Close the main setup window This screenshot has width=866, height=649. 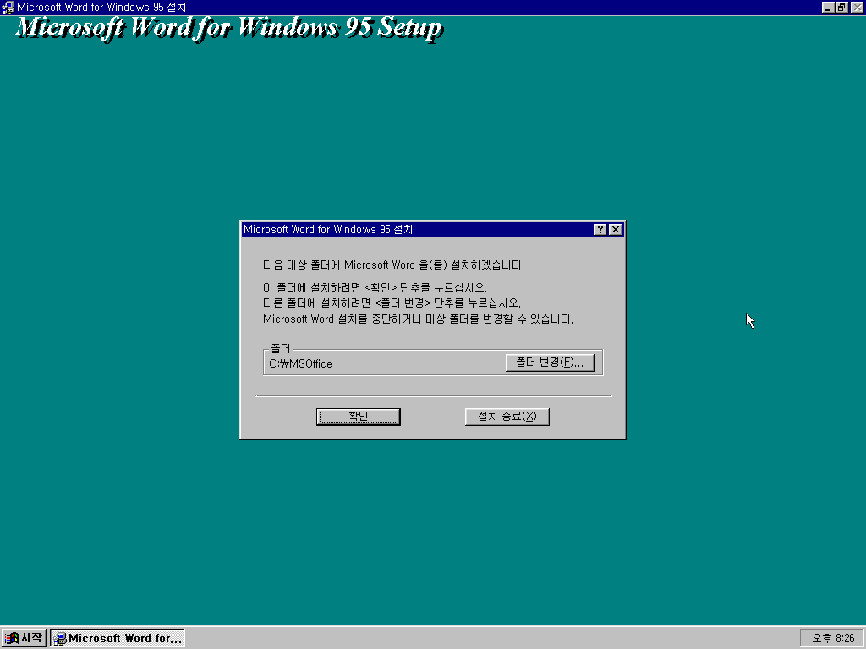(x=857, y=7)
